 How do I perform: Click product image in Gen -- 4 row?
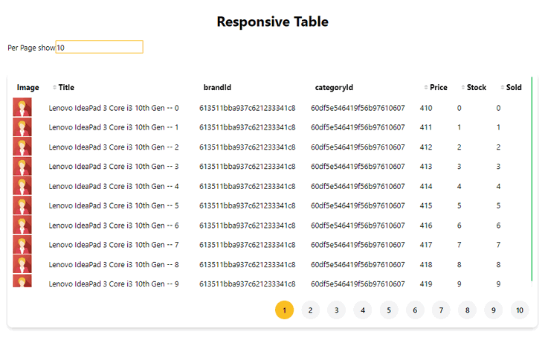(x=22, y=185)
